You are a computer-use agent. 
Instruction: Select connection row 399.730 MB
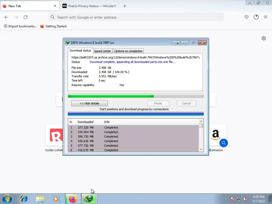133,137
